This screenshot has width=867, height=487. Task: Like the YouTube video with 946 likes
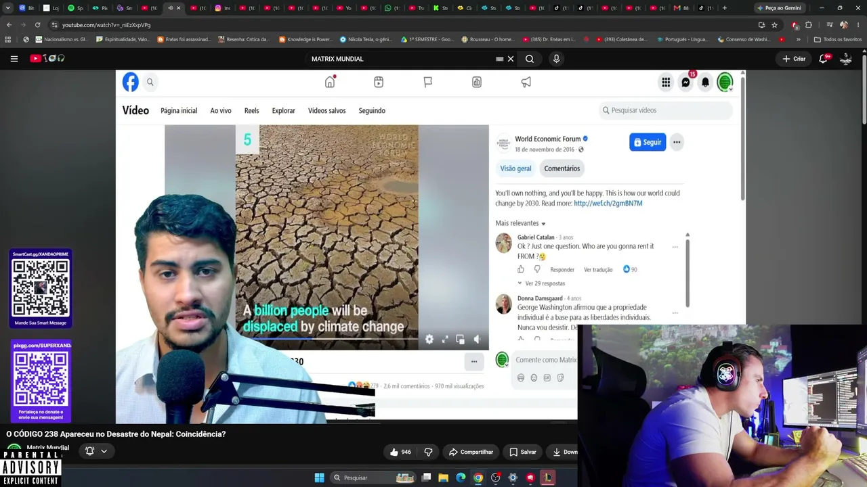[400, 452]
